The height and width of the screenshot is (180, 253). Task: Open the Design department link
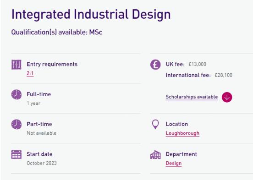174,163
